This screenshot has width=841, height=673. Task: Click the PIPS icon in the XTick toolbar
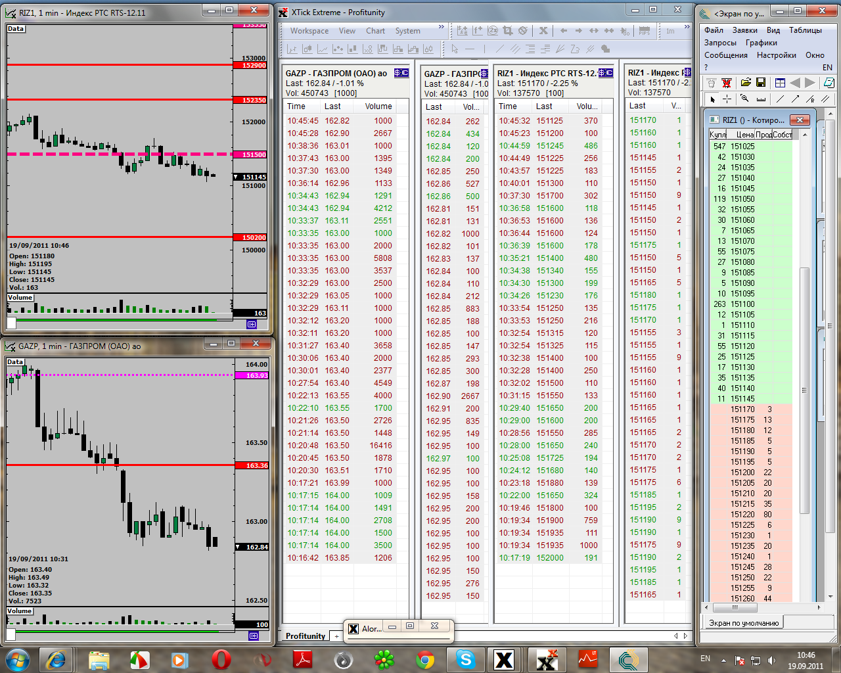(644, 31)
